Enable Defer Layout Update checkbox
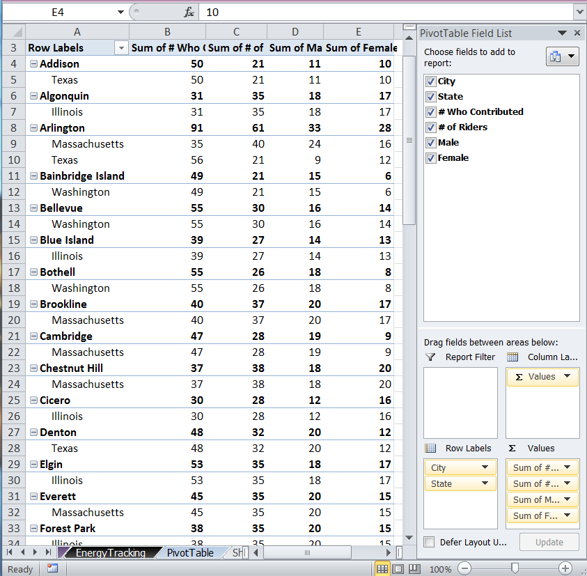The height and width of the screenshot is (576, 587). 430,542
